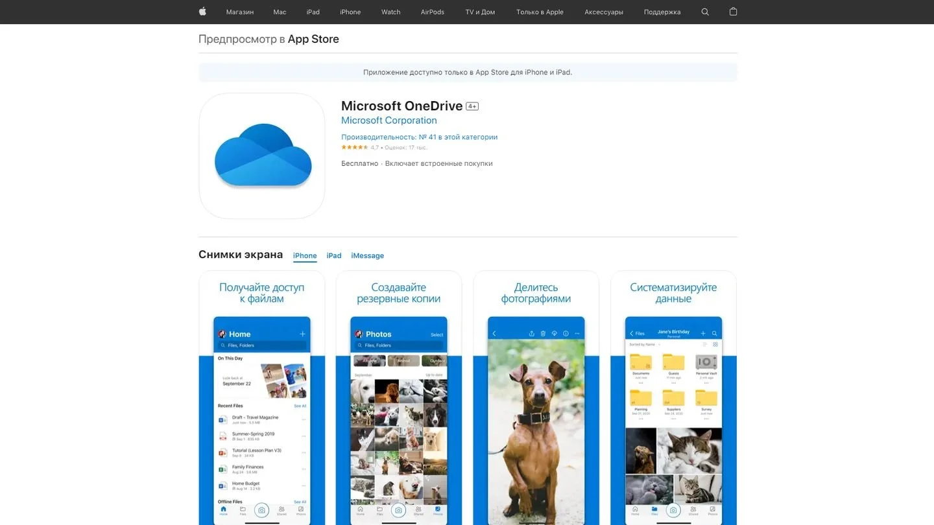Open the dog photo screenshot thumbnail
Screen dimensions: 934x525
[536, 398]
